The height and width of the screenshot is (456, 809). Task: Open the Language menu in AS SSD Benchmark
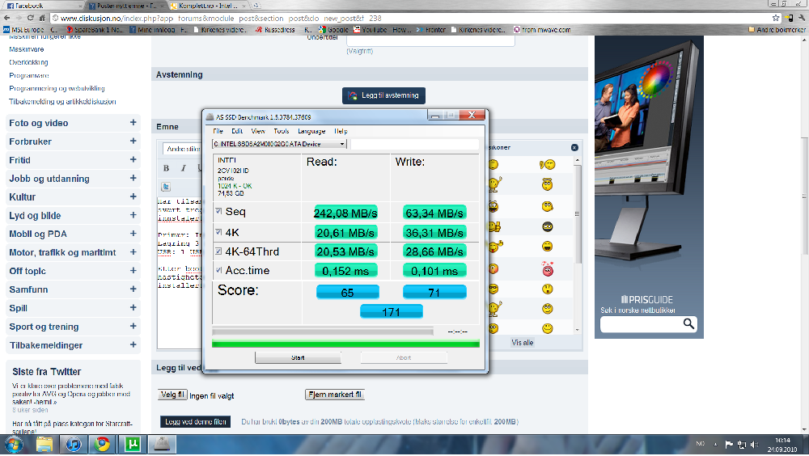[311, 131]
